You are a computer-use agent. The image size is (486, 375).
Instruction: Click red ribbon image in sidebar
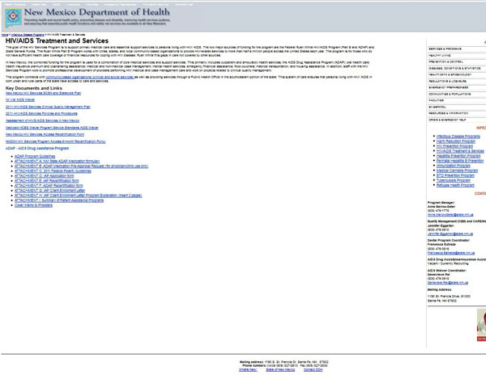click(481, 325)
